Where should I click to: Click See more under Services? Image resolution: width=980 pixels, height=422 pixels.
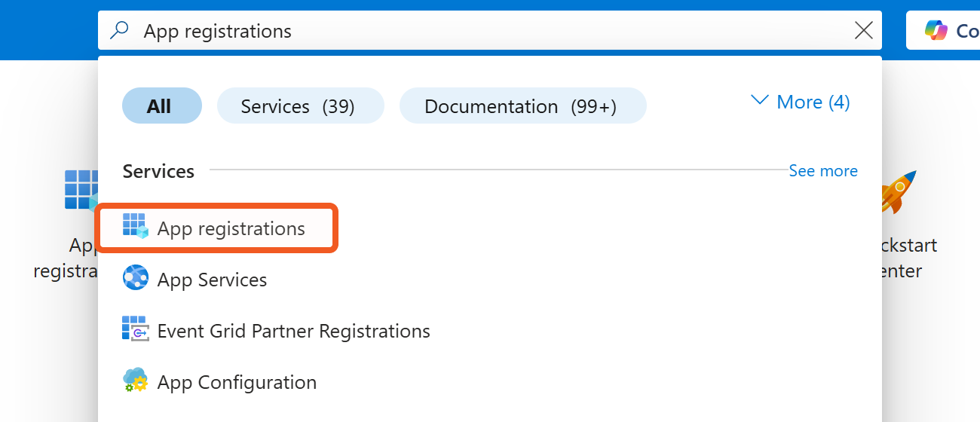click(x=822, y=171)
